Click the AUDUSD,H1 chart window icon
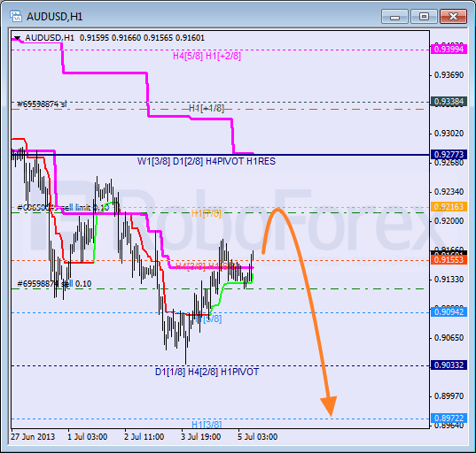Image resolution: width=476 pixels, height=453 pixels. coord(15,16)
